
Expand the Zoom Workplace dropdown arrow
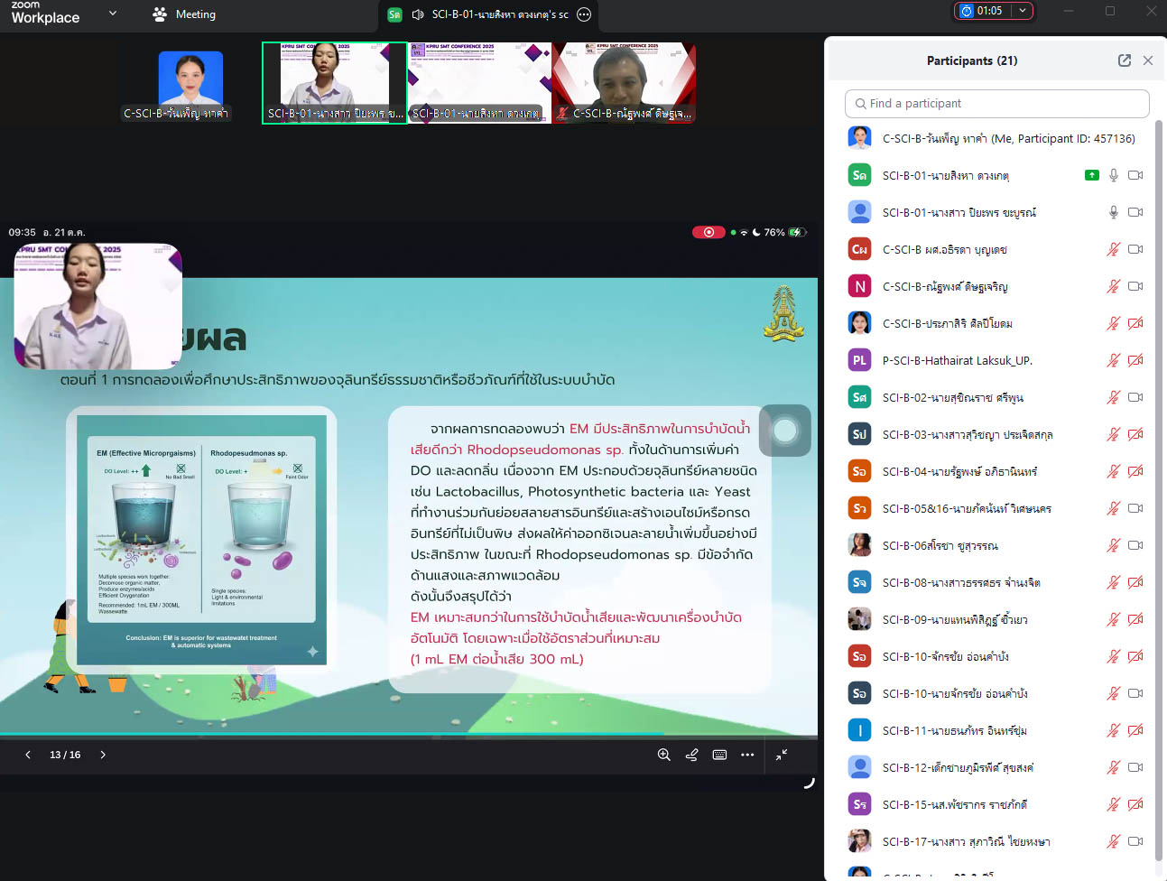(x=113, y=14)
